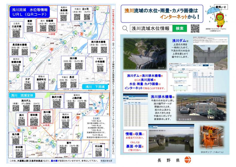Image resolution: width=236 pixels, height=167 pixels.
Task: Select the 小布施橋 (カメラ) QR code
Action: (100, 69)
